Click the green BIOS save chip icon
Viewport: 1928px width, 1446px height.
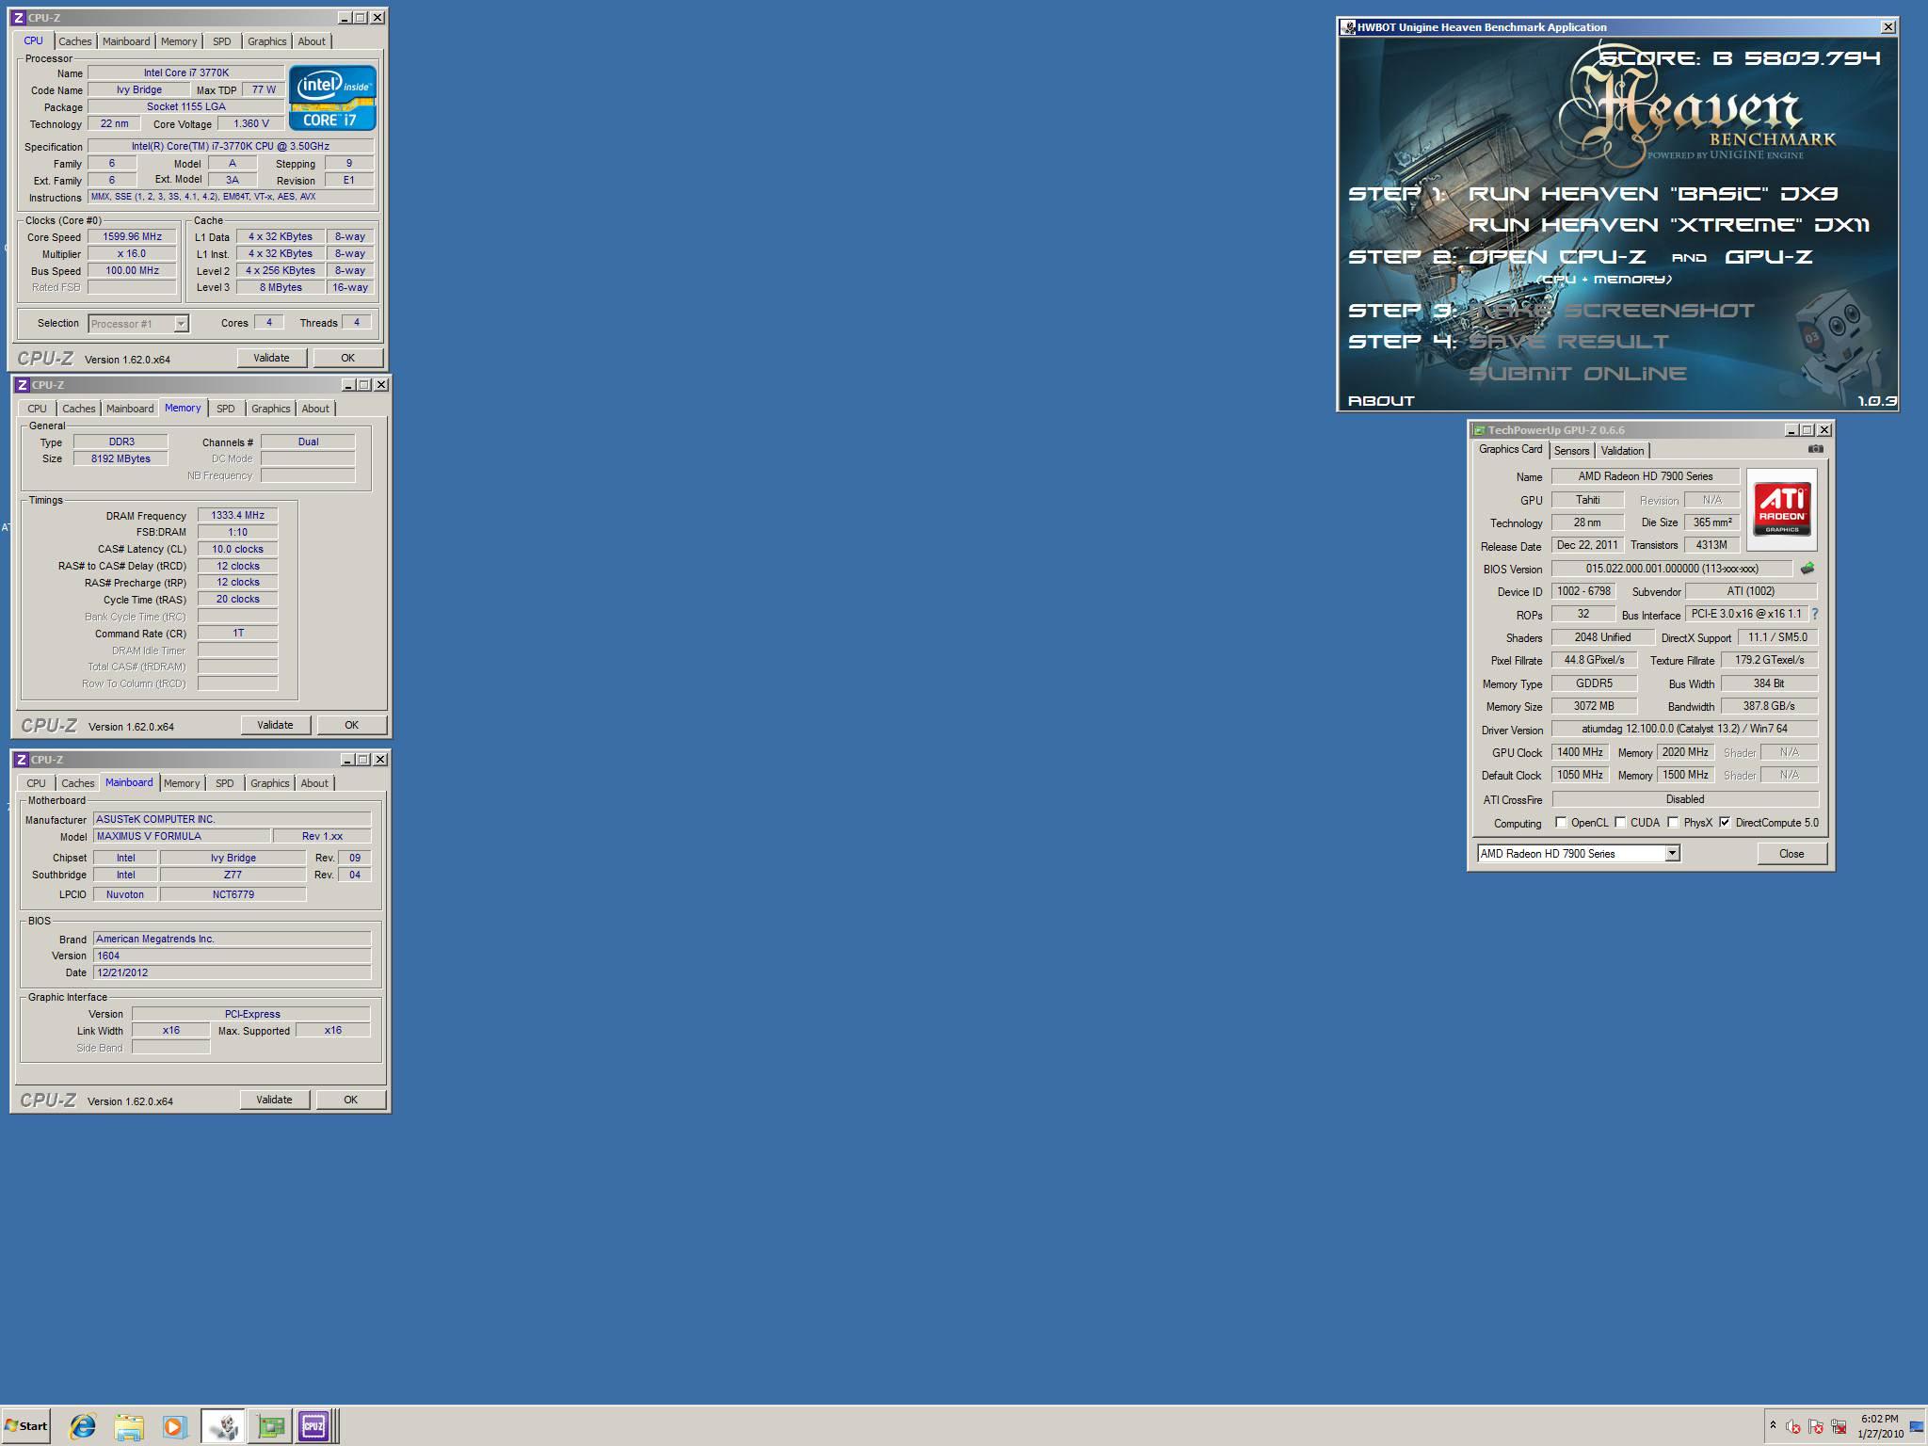click(1807, 569)
